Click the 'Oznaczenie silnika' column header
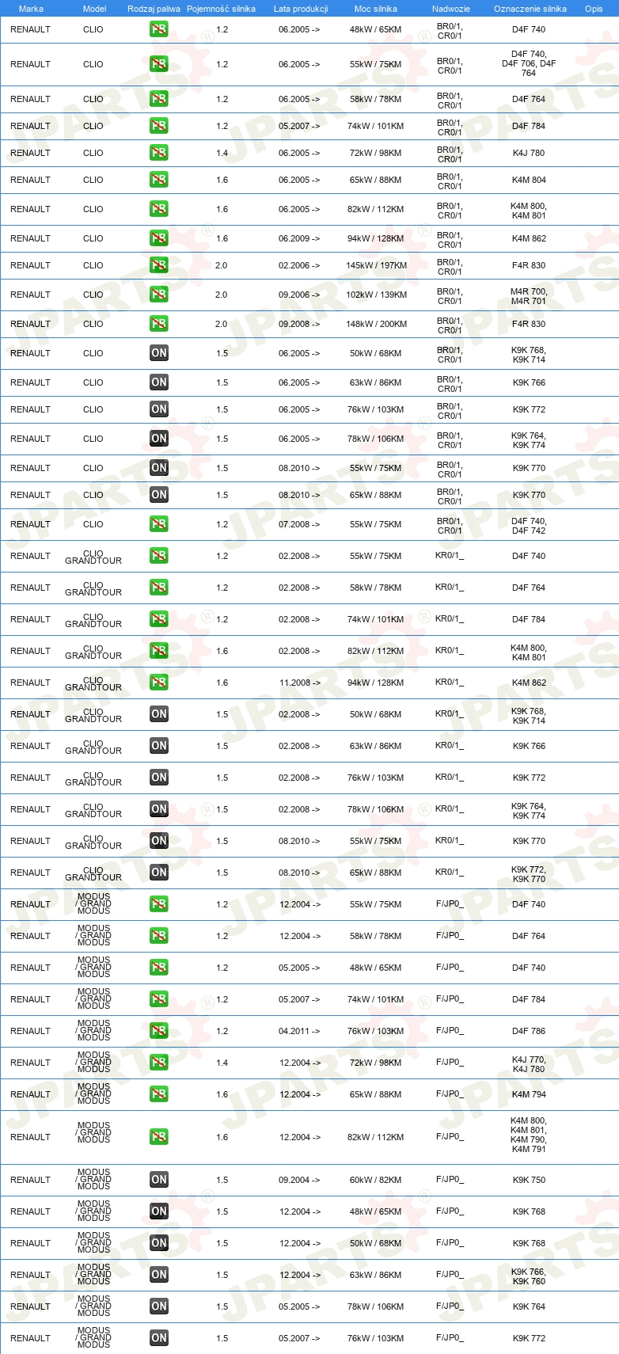The height and width of the screenshot is (1354, 619). [530, 9]
